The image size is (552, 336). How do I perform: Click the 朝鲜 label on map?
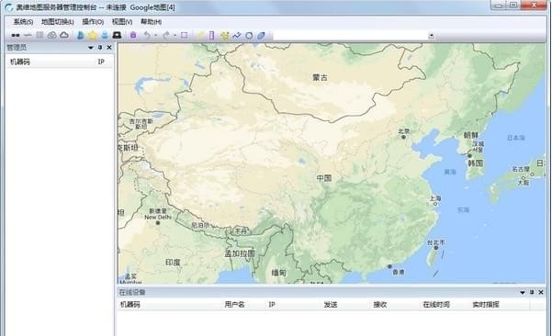pyautogui.click(x=471, y=135)
